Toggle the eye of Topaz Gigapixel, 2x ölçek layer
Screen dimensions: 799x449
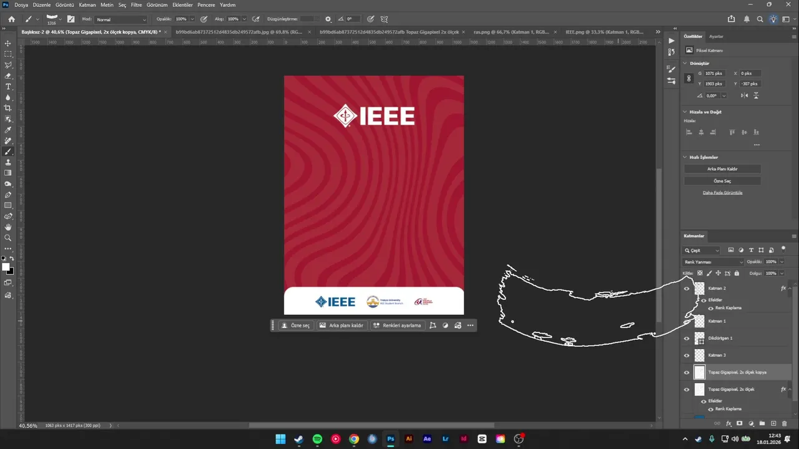point(687,389)
